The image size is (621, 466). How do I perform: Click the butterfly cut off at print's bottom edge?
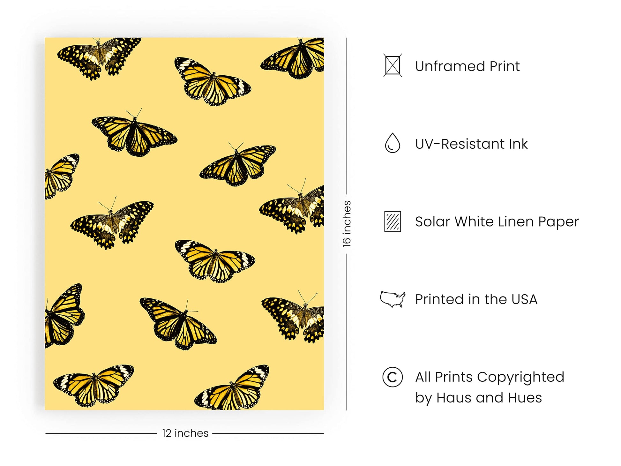coord(234,389)
